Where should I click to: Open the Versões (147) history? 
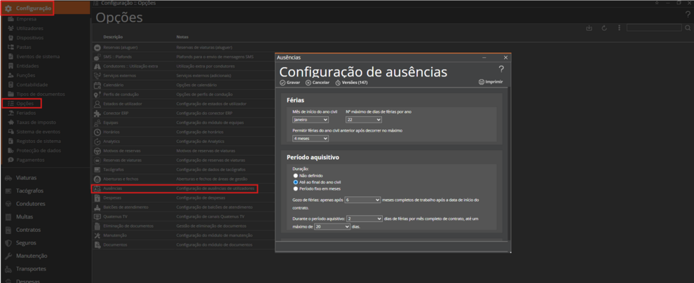click(339, 83)
